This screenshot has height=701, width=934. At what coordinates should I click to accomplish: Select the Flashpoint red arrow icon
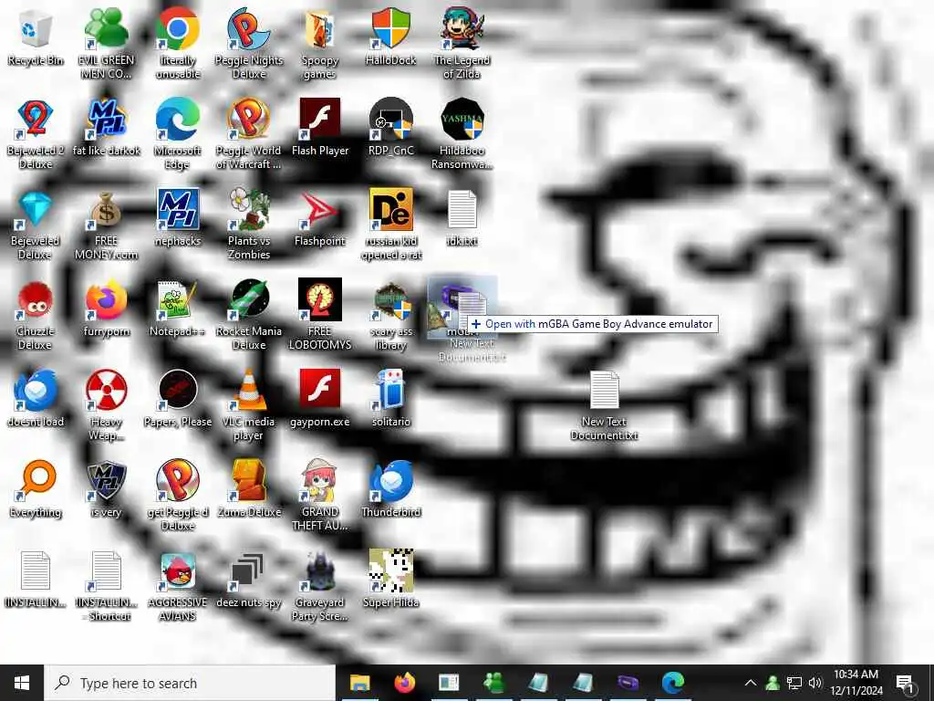320,210
